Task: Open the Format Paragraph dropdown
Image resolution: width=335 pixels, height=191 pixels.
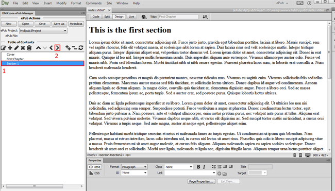Action: (x=134, y=167)
